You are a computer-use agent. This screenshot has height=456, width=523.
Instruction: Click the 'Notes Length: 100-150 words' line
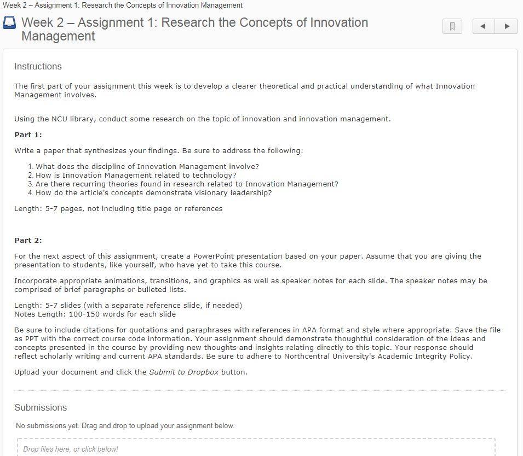tap(95, 314)
